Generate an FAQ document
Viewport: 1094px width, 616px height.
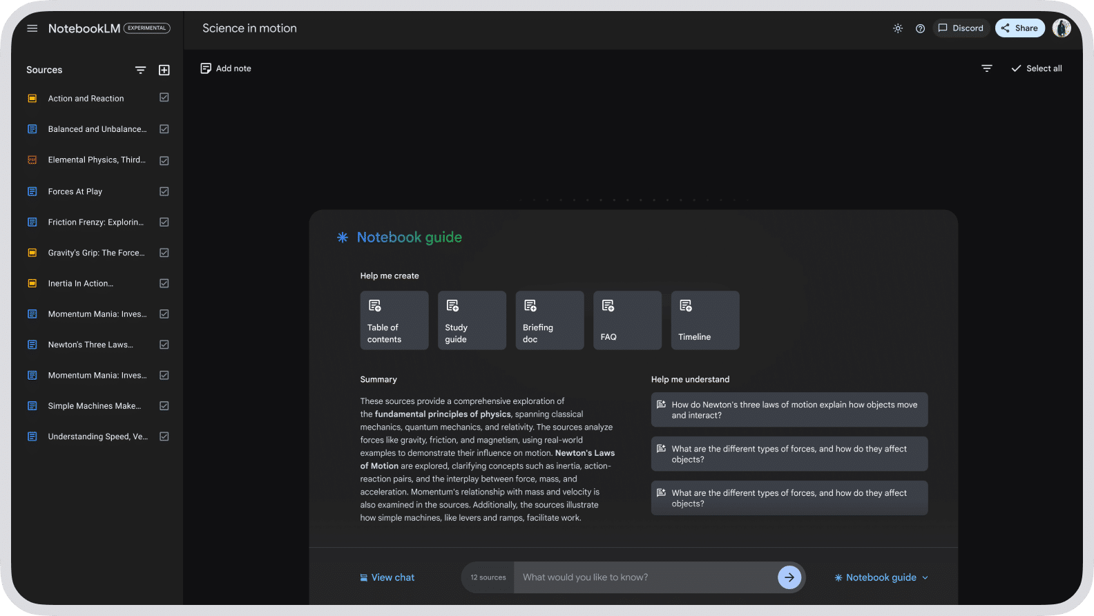click(627, 320)
